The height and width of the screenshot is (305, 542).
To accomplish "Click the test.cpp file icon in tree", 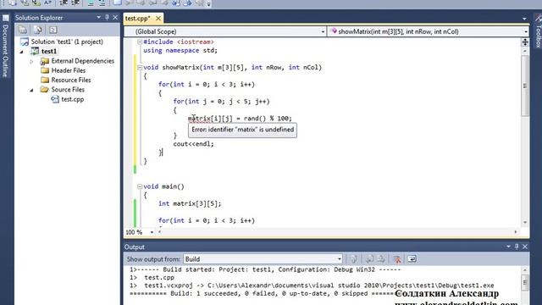I will click(x=54, y=99).
